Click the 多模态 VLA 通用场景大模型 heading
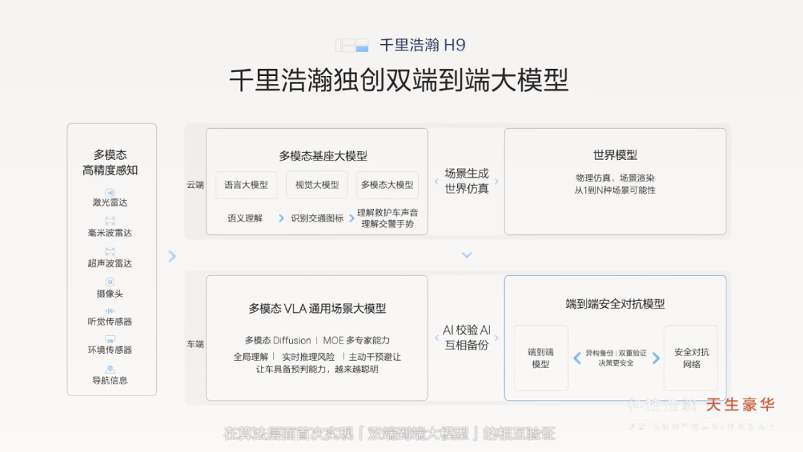Screen dimensions: 803x452 coord(317,309)
